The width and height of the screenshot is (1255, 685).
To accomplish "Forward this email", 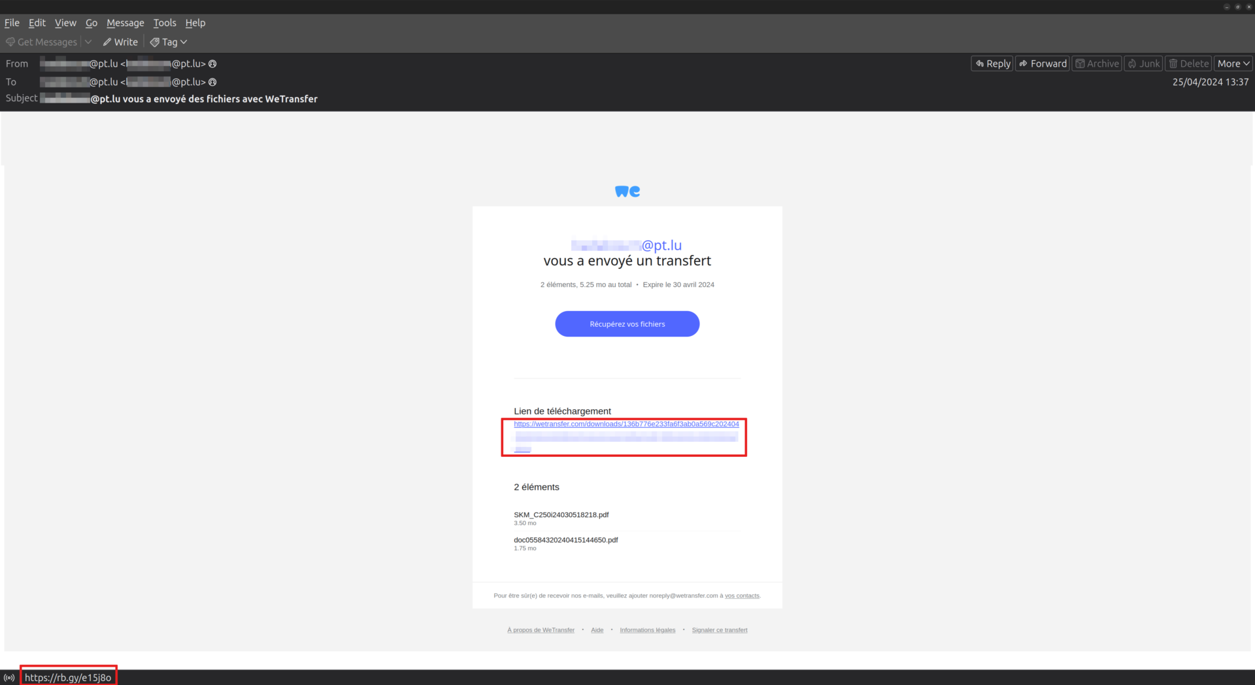I will [1043, 63].
